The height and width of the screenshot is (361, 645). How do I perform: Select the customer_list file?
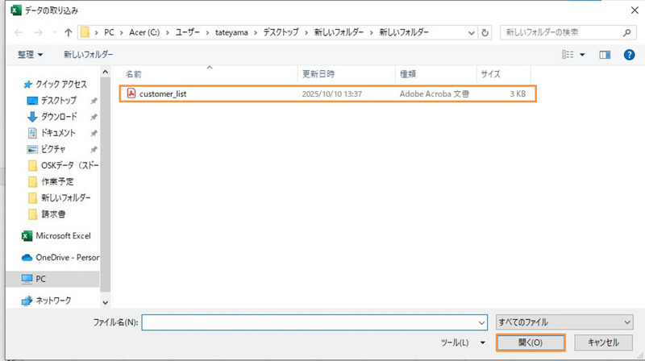point(328,93)
